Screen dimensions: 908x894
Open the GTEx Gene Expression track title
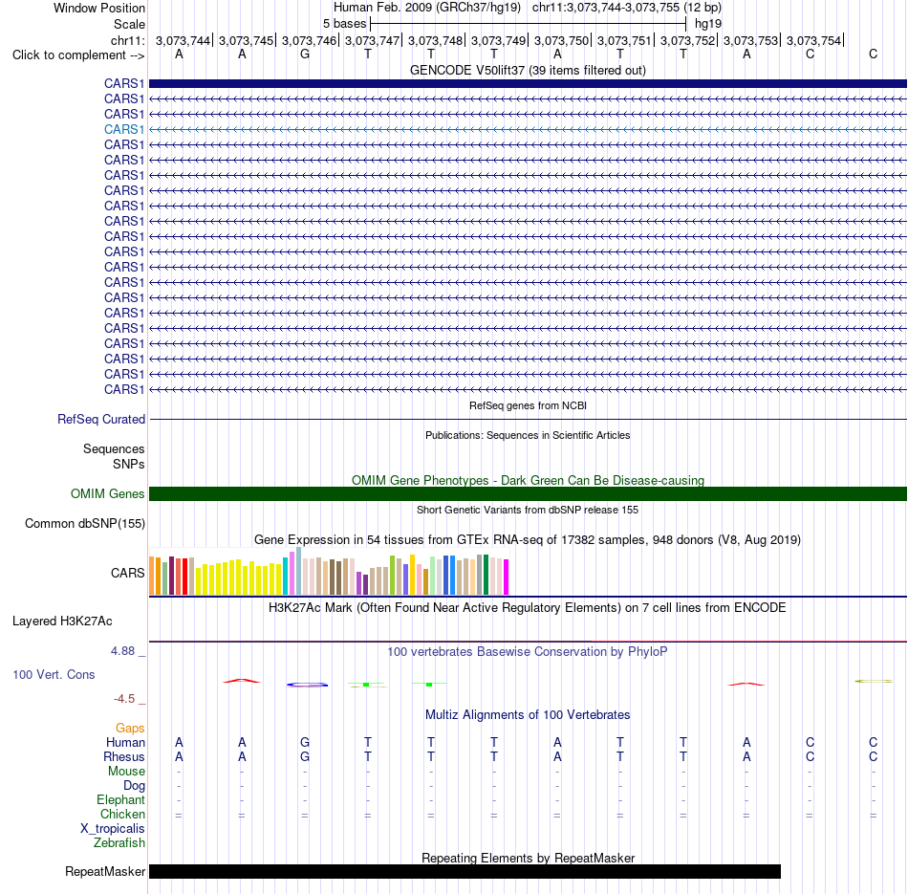528,539
